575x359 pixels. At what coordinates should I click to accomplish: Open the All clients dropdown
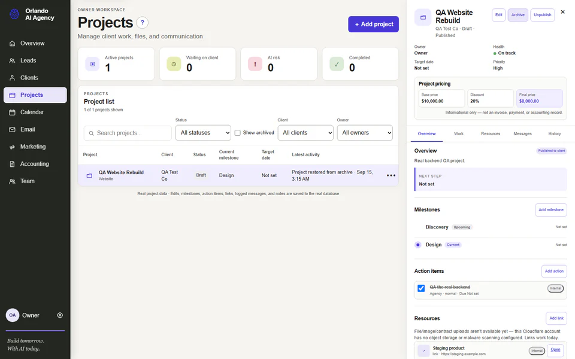305,133
